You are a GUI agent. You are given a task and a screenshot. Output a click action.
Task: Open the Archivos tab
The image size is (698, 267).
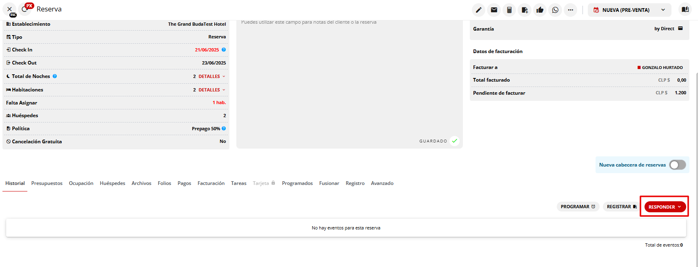pos(141,183)
